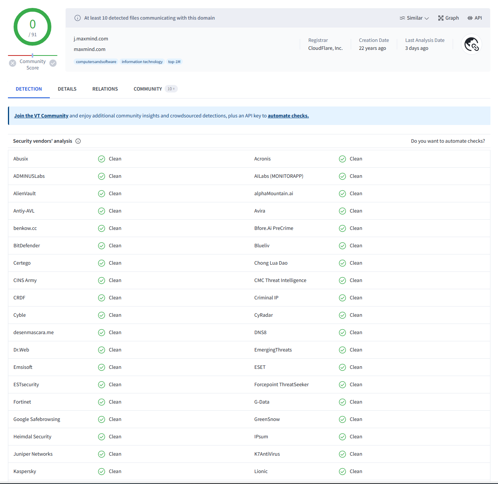
Task: Click the Kaspersky clean check icon
Action: pos(102,472)
